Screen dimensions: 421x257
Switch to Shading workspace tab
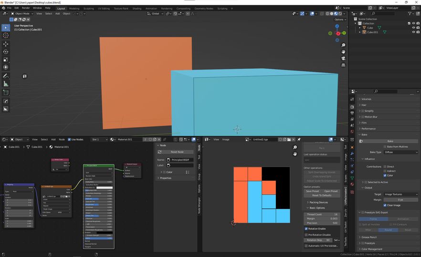tap(137, 9)
